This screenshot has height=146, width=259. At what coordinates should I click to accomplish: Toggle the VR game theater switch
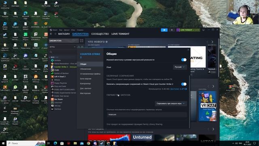[184, 60]
